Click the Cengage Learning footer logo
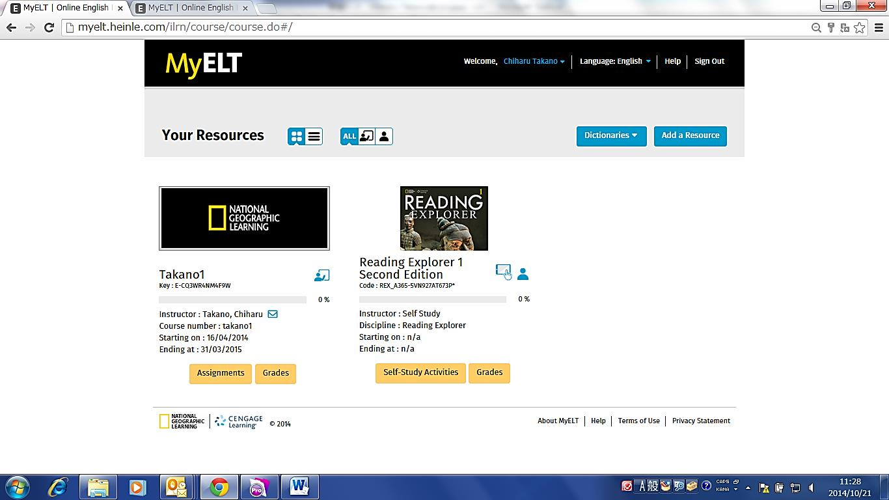Viewport: 889px width, 500px height. click(239, 422)
